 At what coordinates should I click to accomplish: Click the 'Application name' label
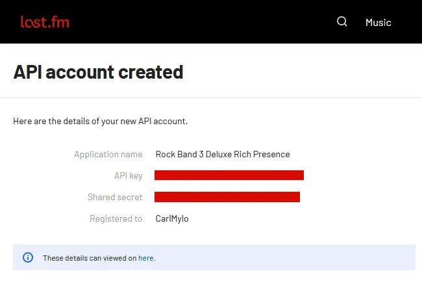pos(108,155)
